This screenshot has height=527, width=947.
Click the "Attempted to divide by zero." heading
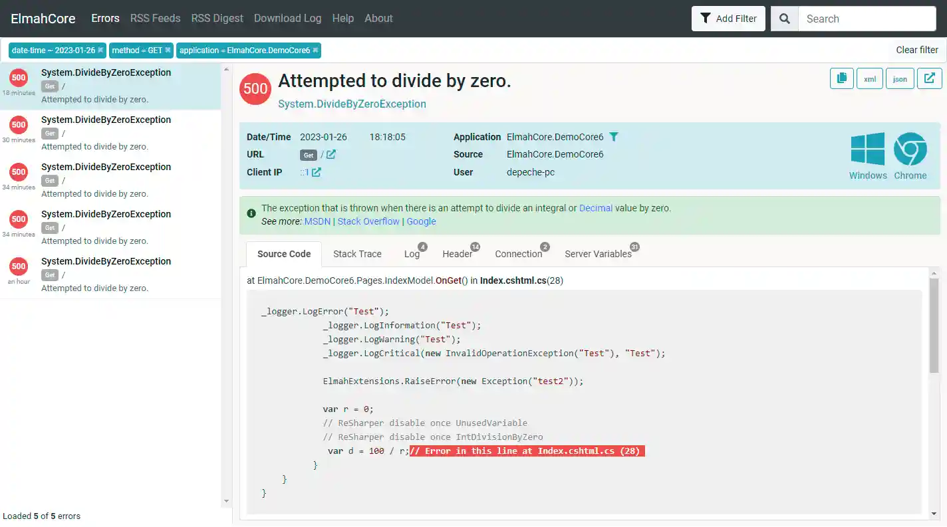coord(394,80)
